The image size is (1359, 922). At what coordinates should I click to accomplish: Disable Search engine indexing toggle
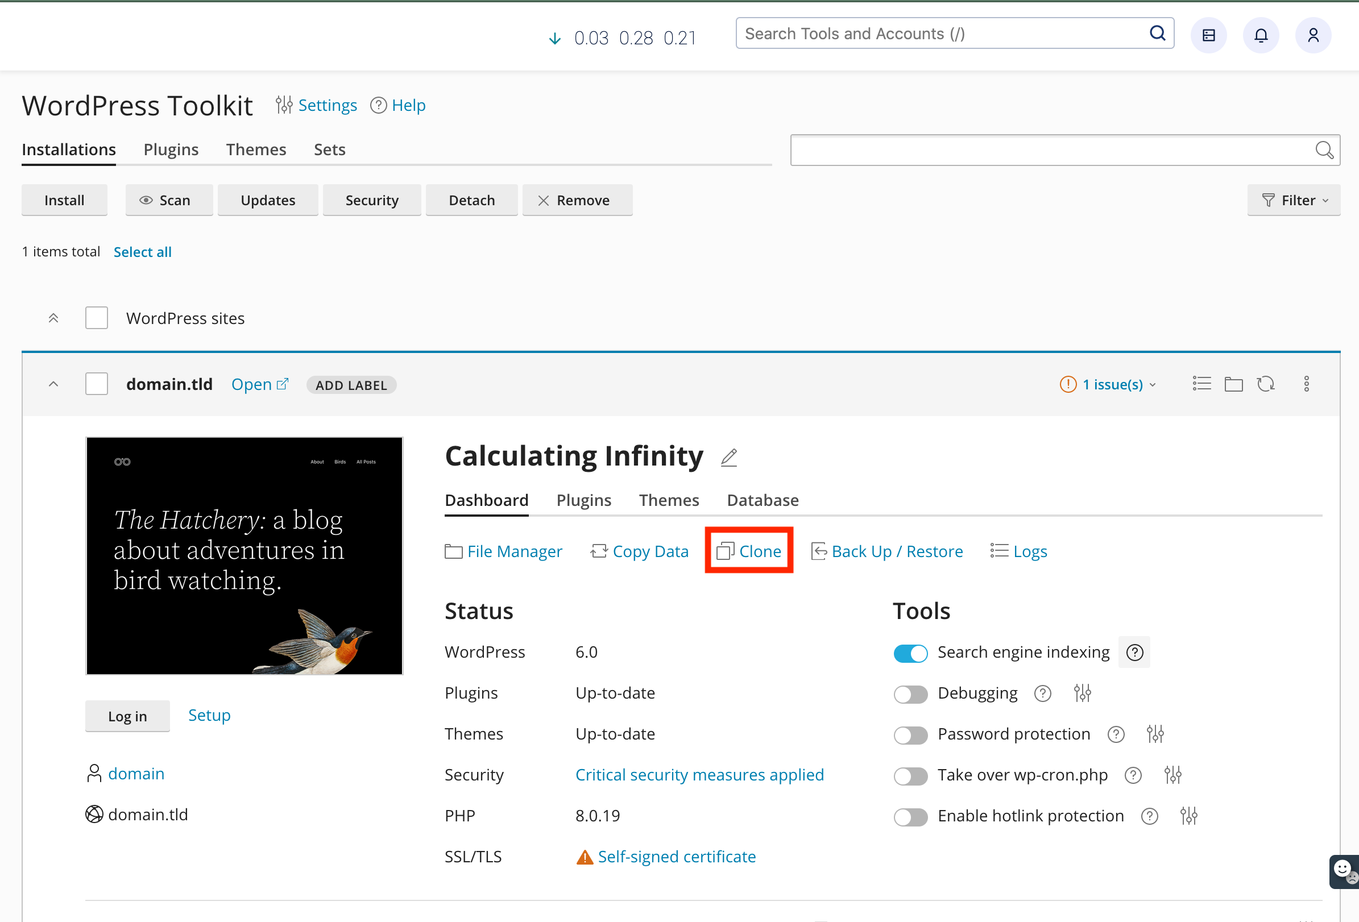click(910, 653)
